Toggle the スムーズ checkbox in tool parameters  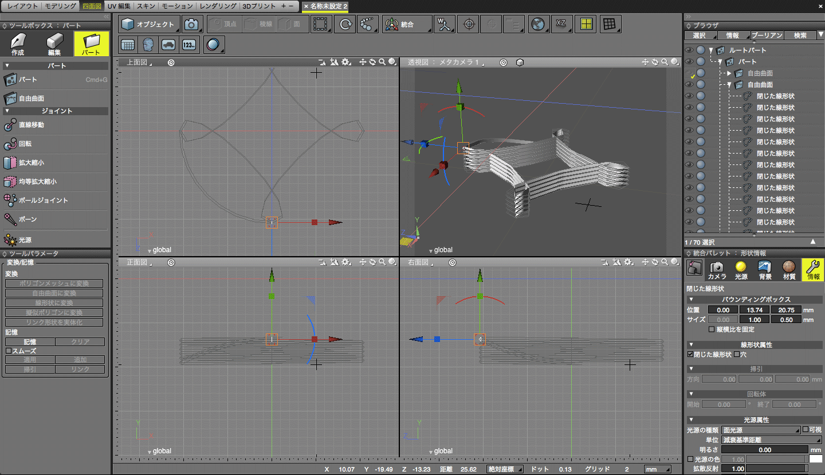[x=9, y=351]
